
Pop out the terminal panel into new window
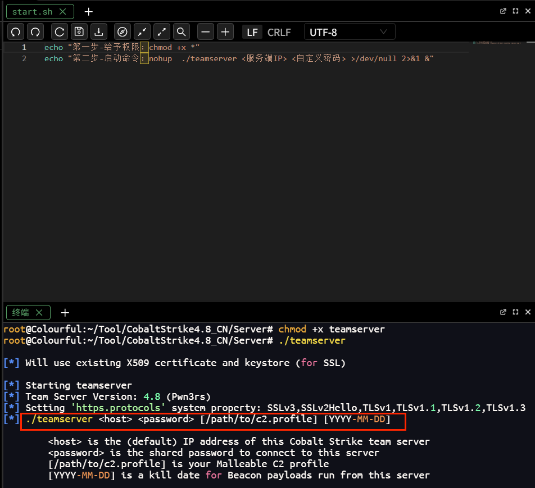(503, 312)
